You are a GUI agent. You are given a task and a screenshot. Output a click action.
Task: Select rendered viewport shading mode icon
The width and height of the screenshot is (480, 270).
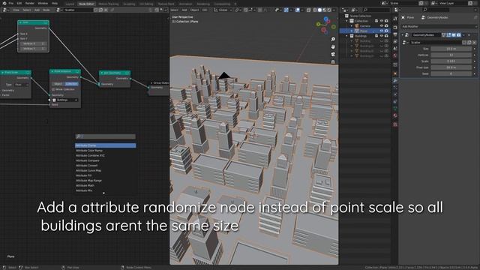(329, 10)
